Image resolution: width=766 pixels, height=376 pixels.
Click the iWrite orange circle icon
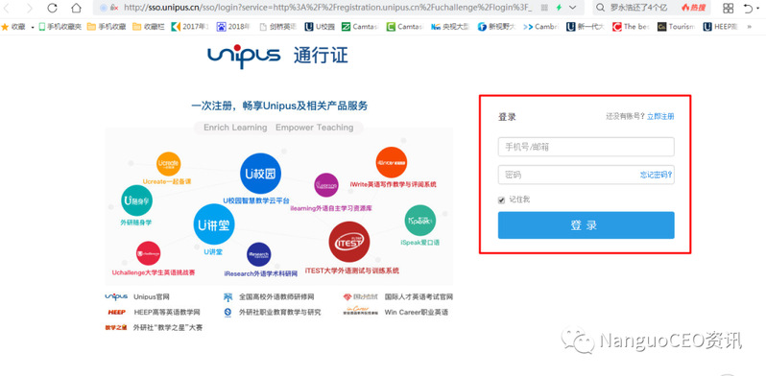[x=392, y=162]
